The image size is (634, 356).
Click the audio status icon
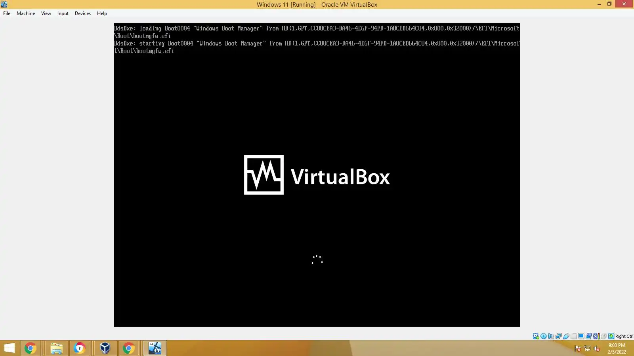(x=551, y=336)
